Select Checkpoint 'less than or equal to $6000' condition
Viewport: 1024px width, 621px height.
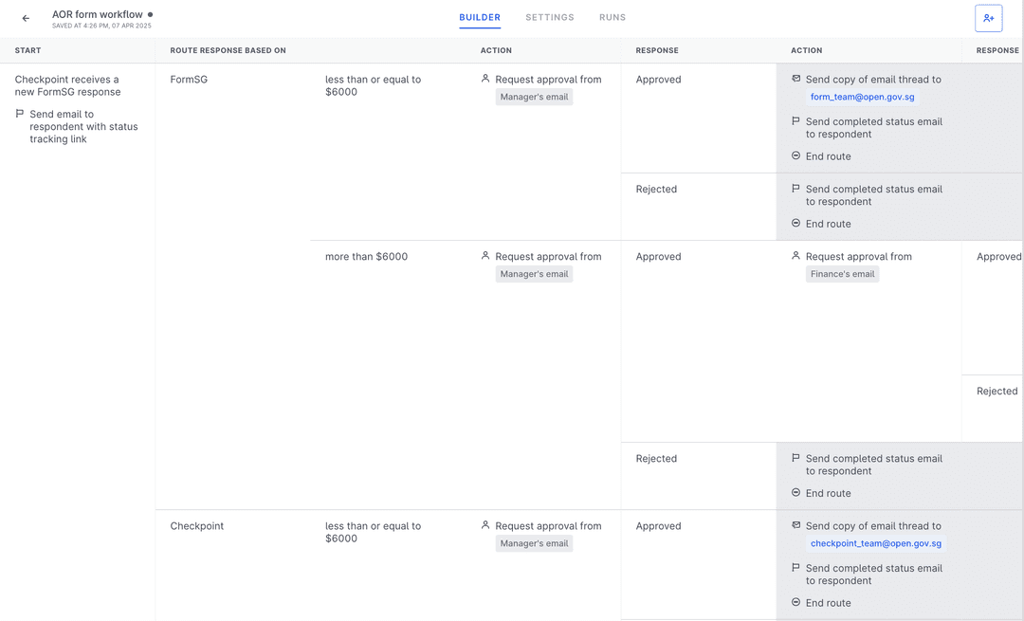point(373,532)
